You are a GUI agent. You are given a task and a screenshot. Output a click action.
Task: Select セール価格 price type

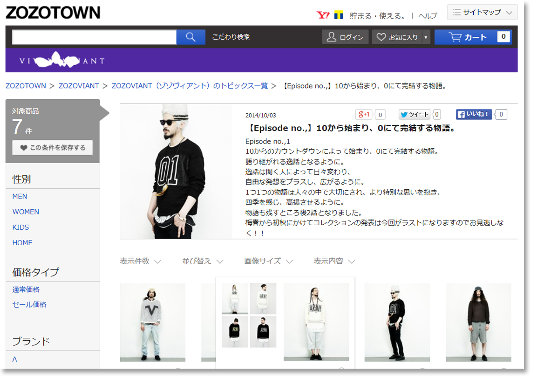[29, 305]
